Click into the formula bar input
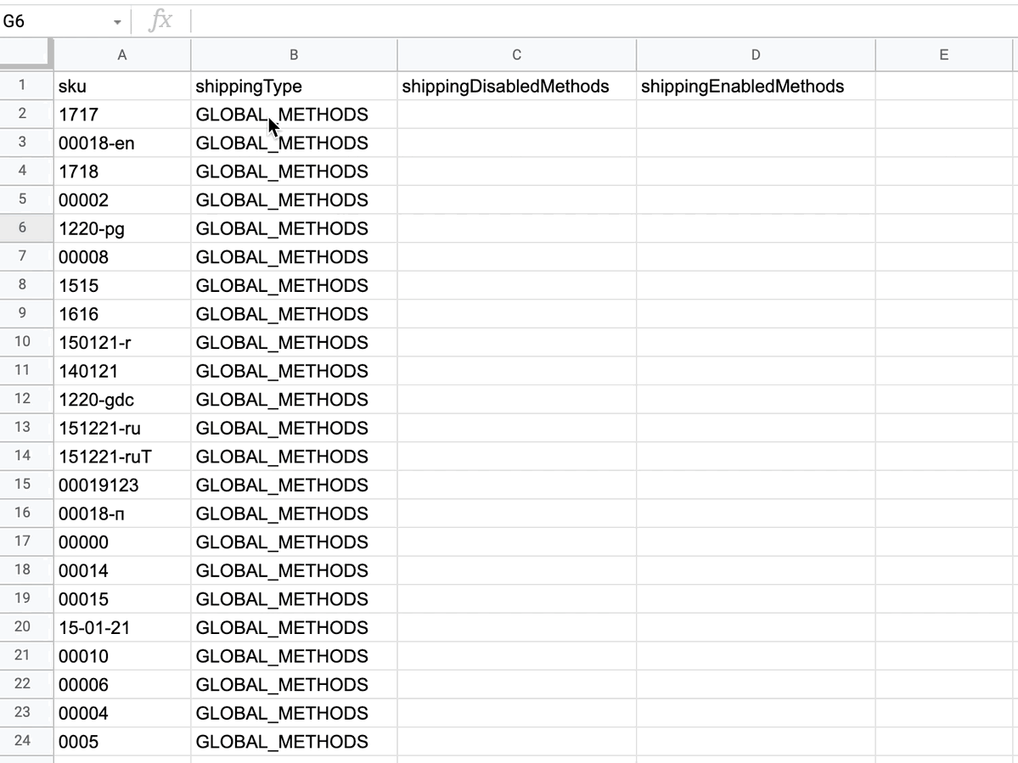 click(594, 21)
